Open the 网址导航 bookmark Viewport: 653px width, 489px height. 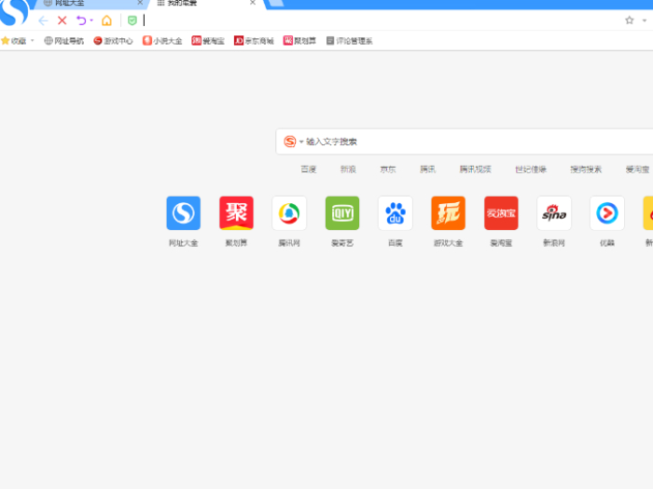click(x=64, y=41)
